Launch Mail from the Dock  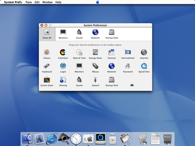click(39, 139)
